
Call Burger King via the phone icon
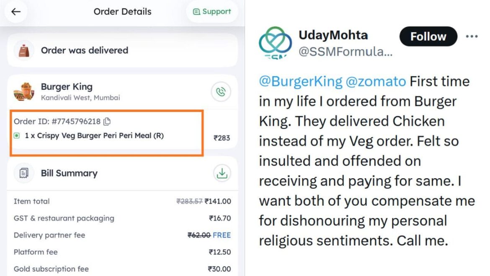pos(221,92)
